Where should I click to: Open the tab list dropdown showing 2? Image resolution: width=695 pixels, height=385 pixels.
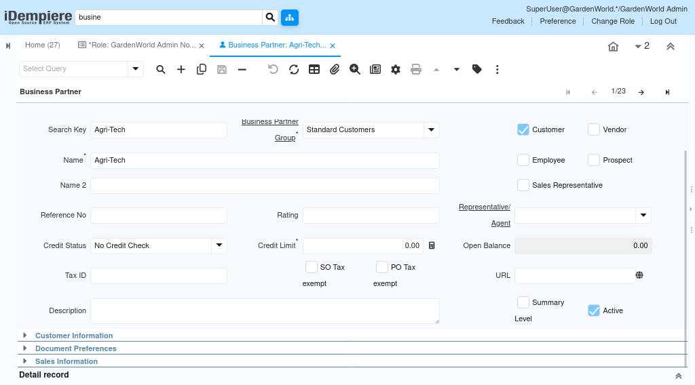pos(642,46)
